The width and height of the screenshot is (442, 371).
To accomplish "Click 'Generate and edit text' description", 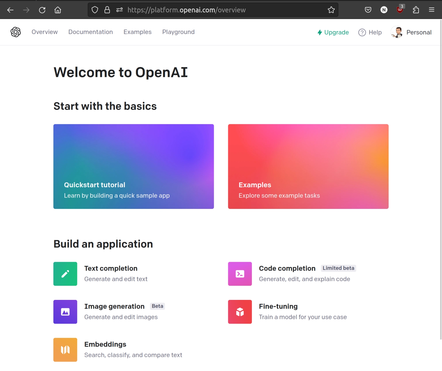I will point(116,279).
